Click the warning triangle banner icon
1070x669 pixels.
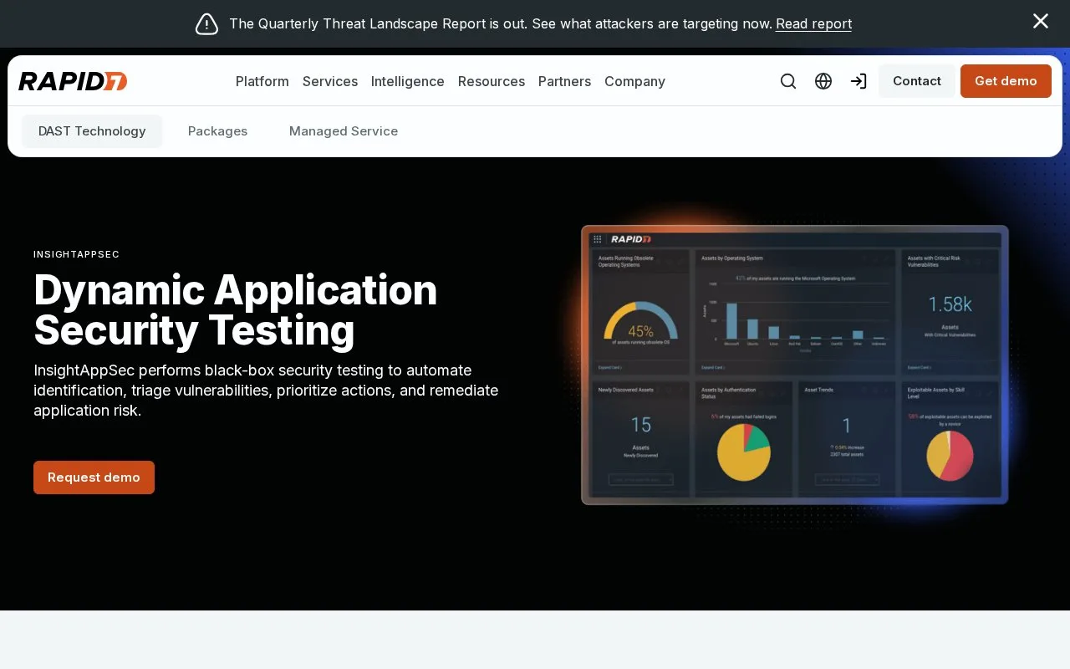click(206, 23)
